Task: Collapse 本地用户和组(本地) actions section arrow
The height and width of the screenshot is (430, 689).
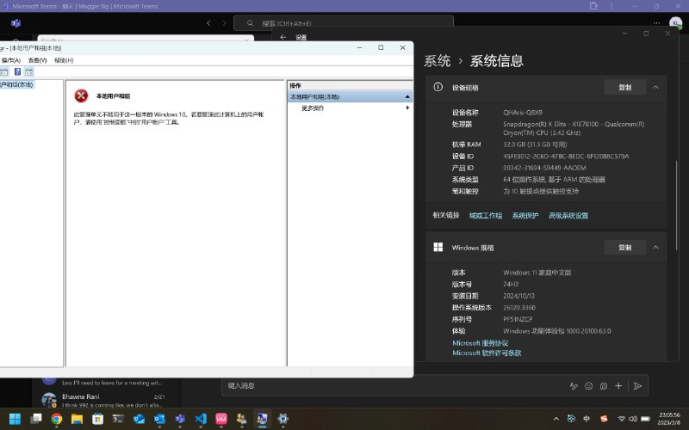Action: [x=407, y=96]
